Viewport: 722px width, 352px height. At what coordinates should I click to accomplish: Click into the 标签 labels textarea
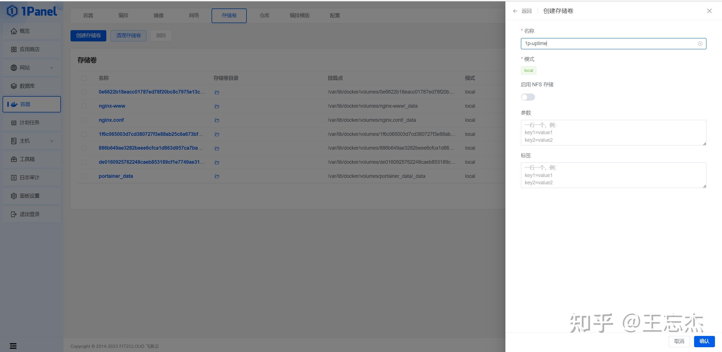coord(613,175)
